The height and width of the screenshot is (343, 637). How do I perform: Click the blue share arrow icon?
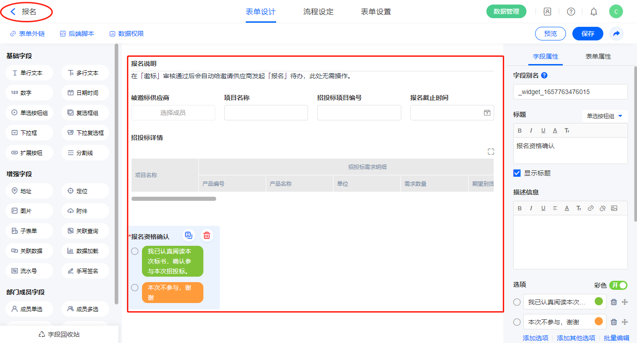coord(616,34)
